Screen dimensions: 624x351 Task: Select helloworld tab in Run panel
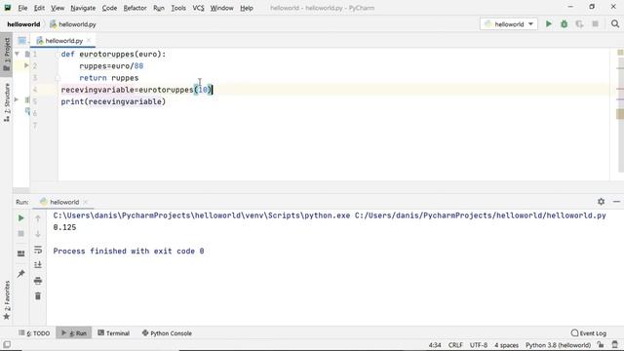click(63, 202)
